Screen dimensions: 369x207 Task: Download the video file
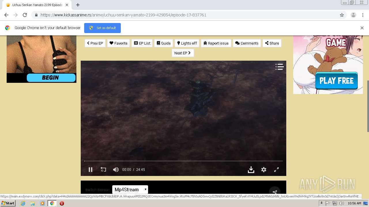[x=251, y=170]
